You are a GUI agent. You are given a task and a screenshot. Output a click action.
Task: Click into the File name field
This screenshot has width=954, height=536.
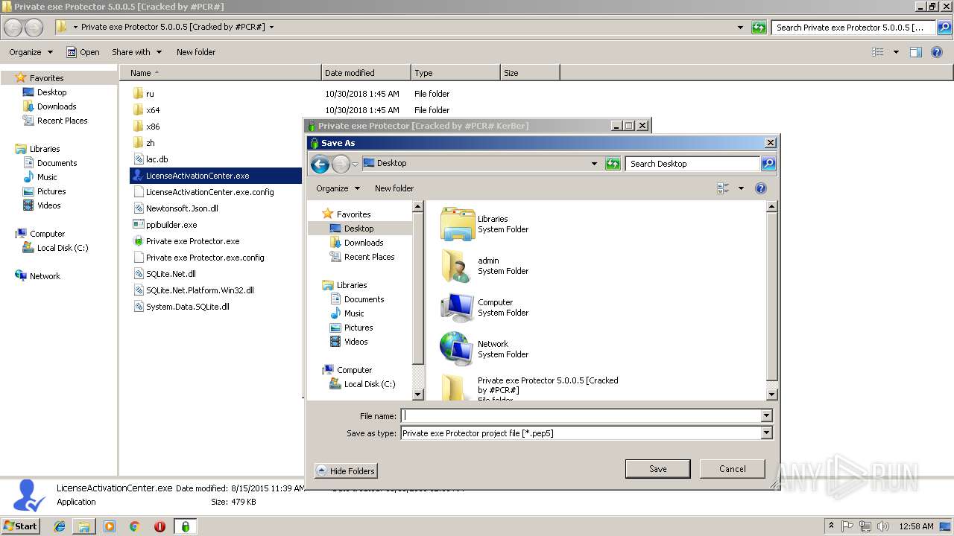point(581,416)
